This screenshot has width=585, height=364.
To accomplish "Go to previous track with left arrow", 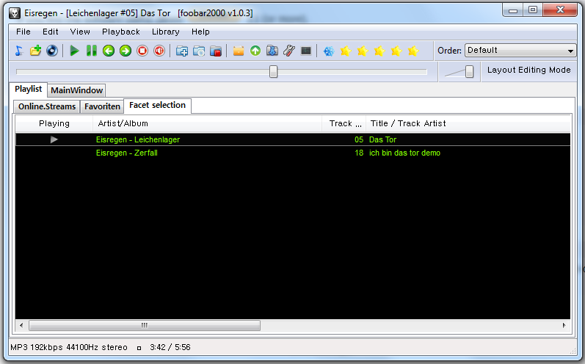I will [109, 51].
